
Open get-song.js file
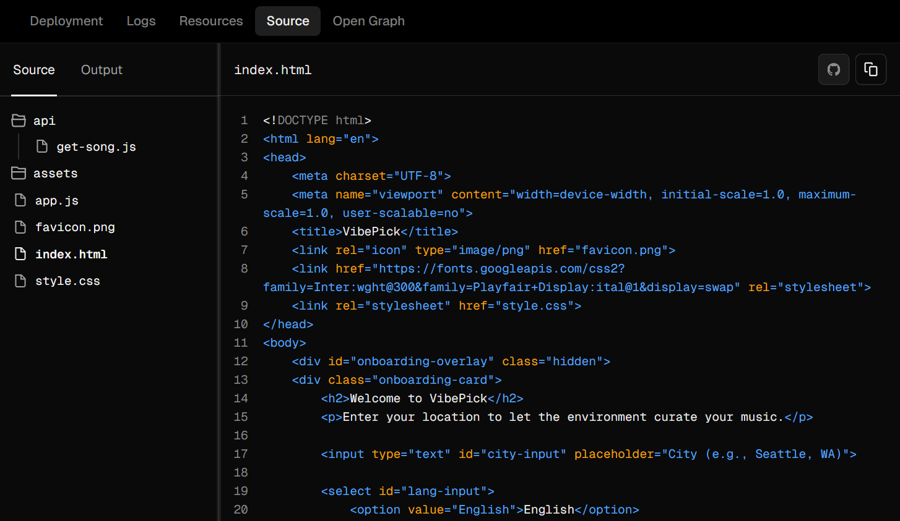click(97, 147)
